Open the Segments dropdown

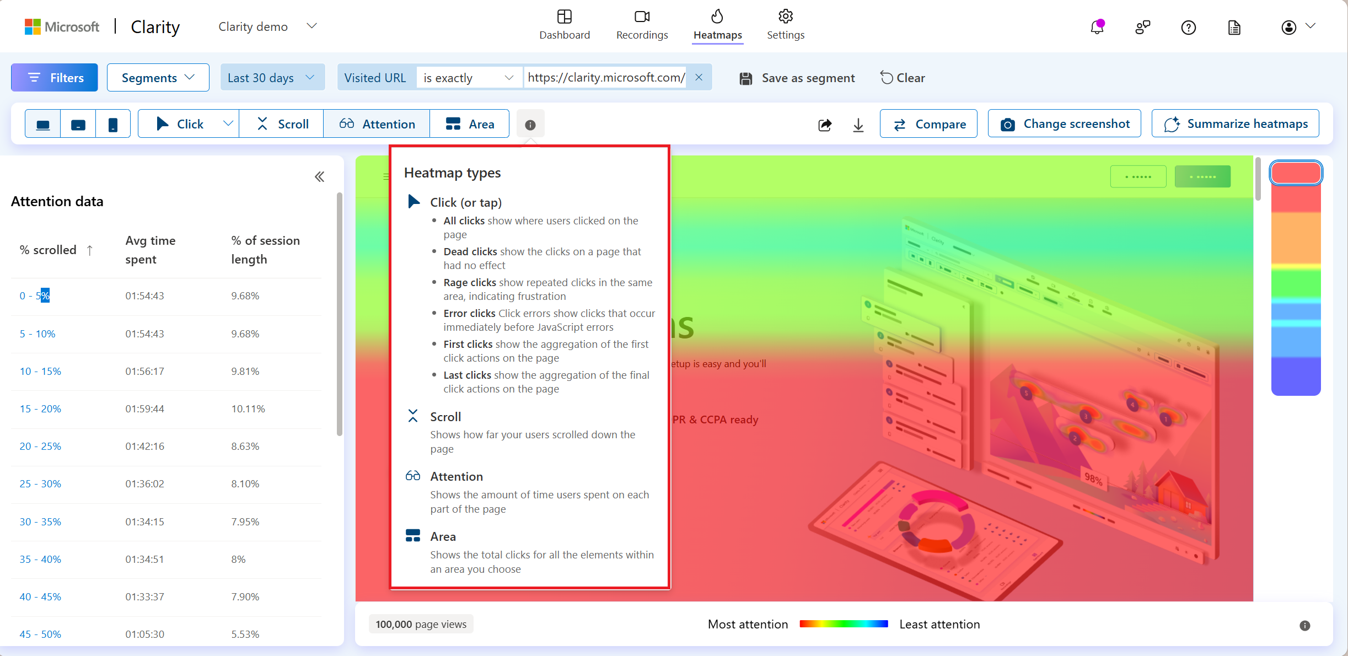(x=158, y=78)
